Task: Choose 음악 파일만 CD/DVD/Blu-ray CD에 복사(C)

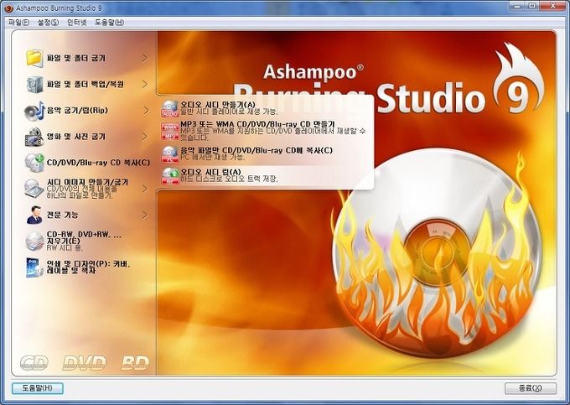Action: tap(256, 150)
